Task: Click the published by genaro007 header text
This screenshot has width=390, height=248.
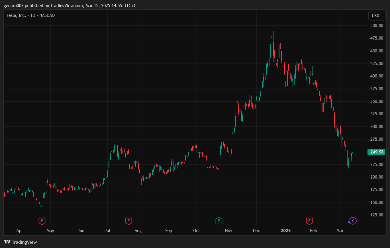Action: [70, 6]
